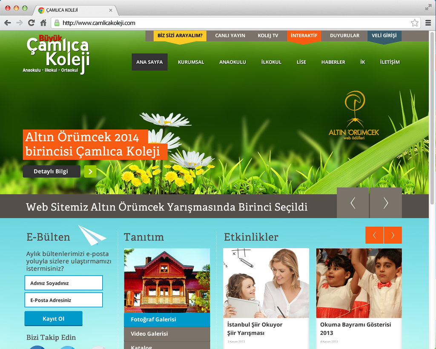This screenshot has width=436, height=349.
Task: Select the ÇAMLICA KOLEJİ browser tab
Action: click(x=76, y=10)
